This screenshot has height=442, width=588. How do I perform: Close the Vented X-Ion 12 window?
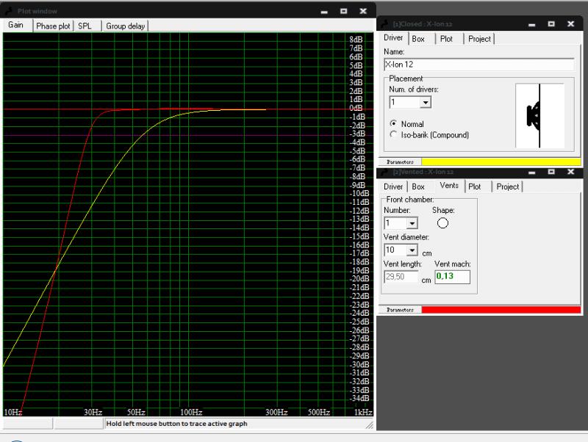tap(571, 172)
